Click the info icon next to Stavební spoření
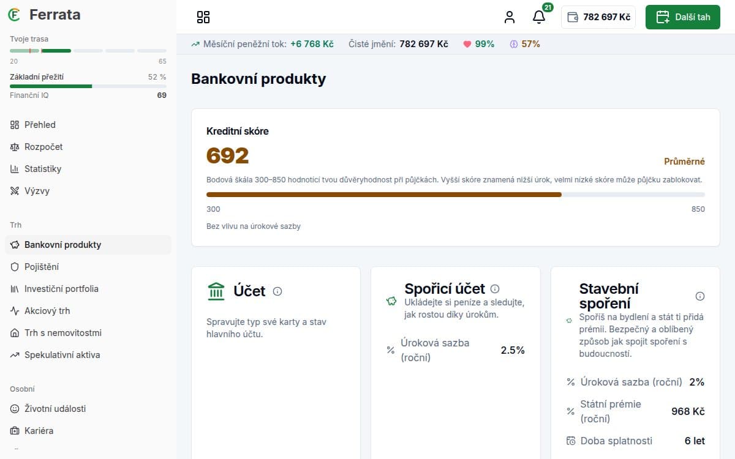This screenshot has height=459, width=735. (700, 296)
